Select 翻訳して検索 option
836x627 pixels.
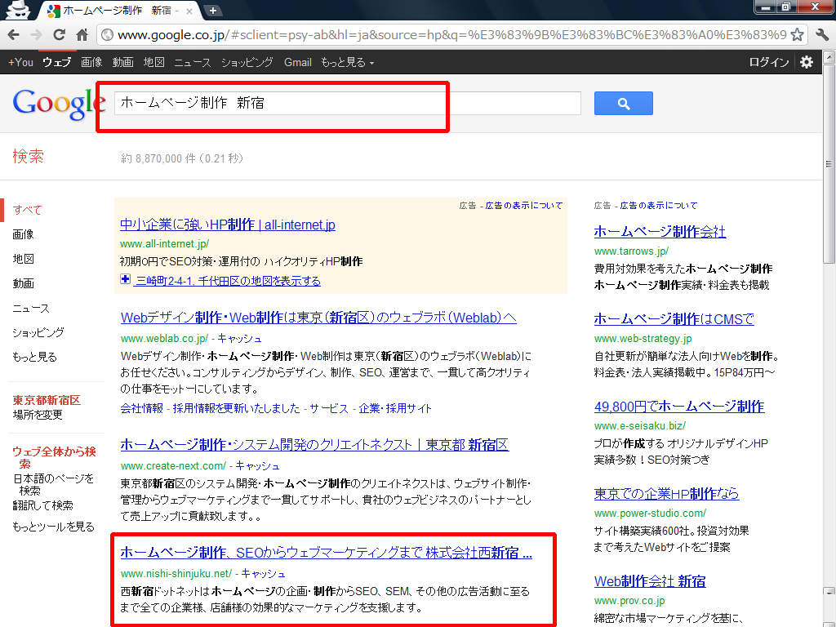[x=42, y=505]
